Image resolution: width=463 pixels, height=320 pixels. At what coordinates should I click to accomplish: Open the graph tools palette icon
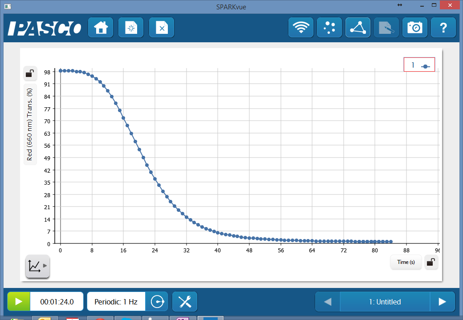click(x=35, y=266)
